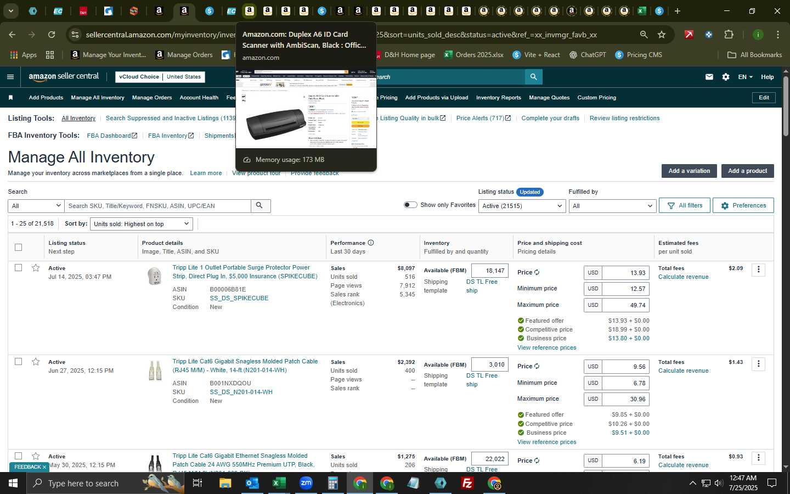Open Excel from the Windows taskbar
The width and height of the screenshot is (790, 494).
[x=279, y=483]
